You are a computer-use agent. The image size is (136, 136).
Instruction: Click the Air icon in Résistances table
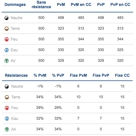7,129
